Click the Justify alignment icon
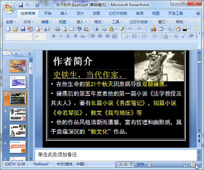204x170 pixels. tap(114, 36)
